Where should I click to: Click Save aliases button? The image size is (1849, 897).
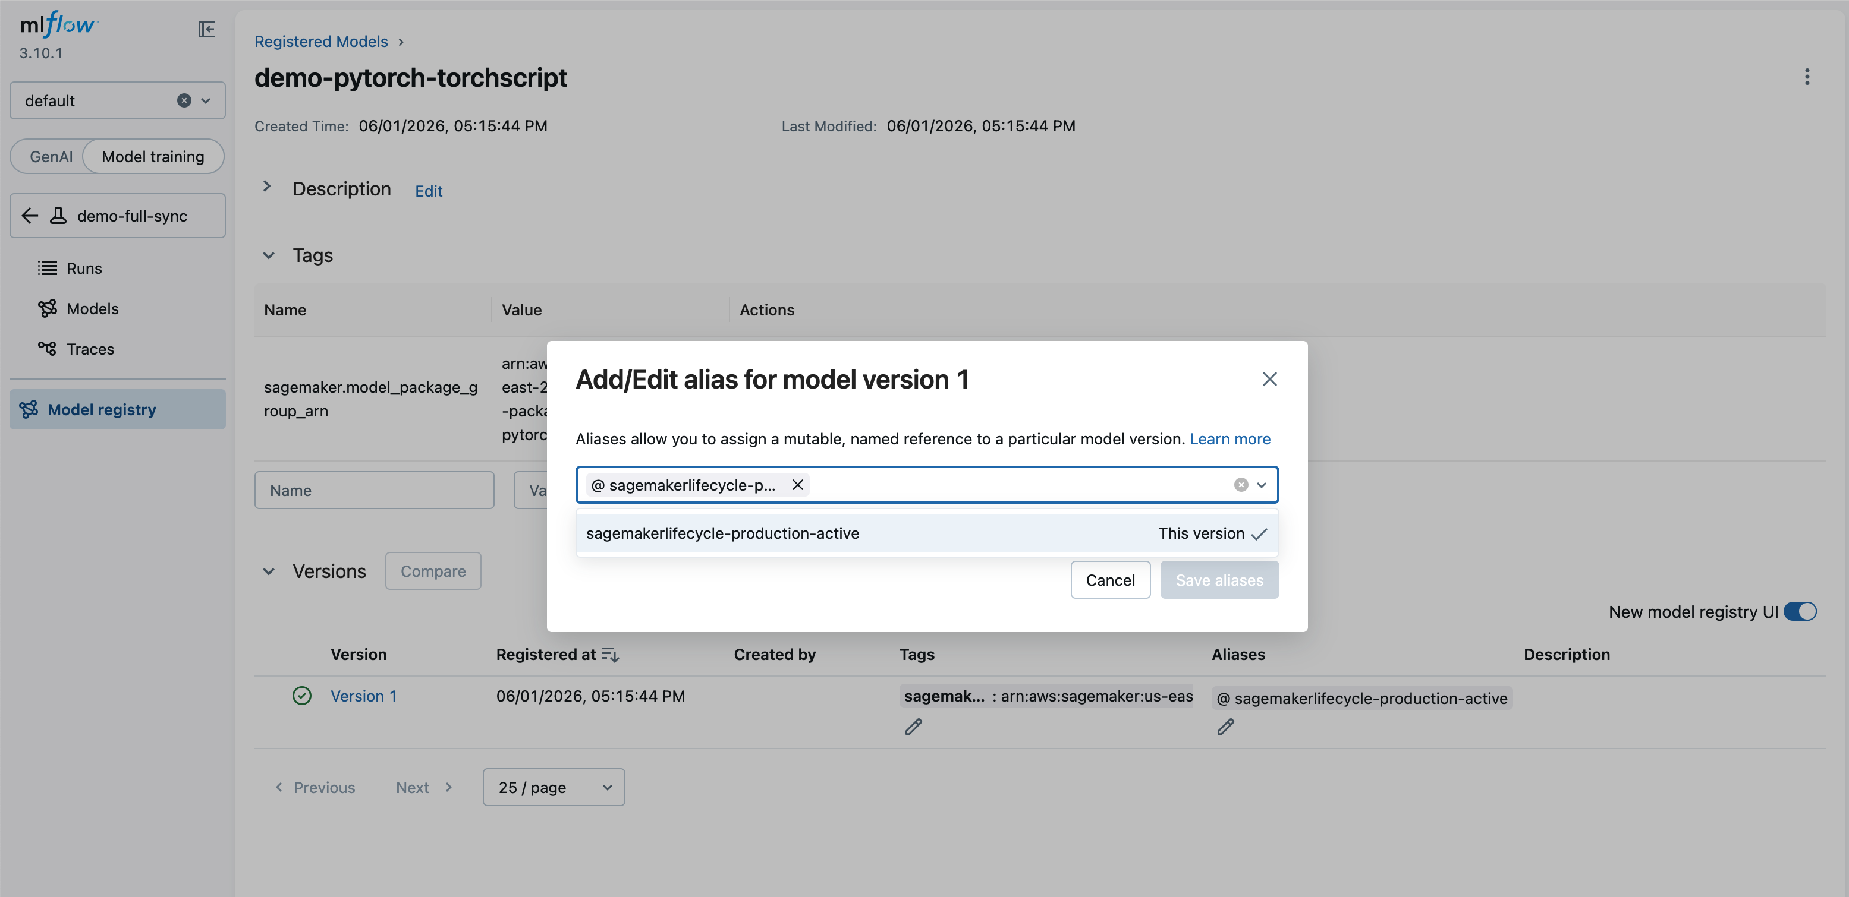click(1219, 580)
